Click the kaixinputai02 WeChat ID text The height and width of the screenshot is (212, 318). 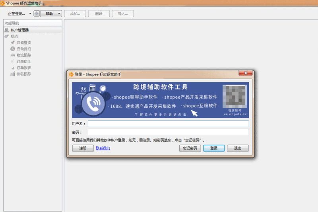(x=235, y=114)
